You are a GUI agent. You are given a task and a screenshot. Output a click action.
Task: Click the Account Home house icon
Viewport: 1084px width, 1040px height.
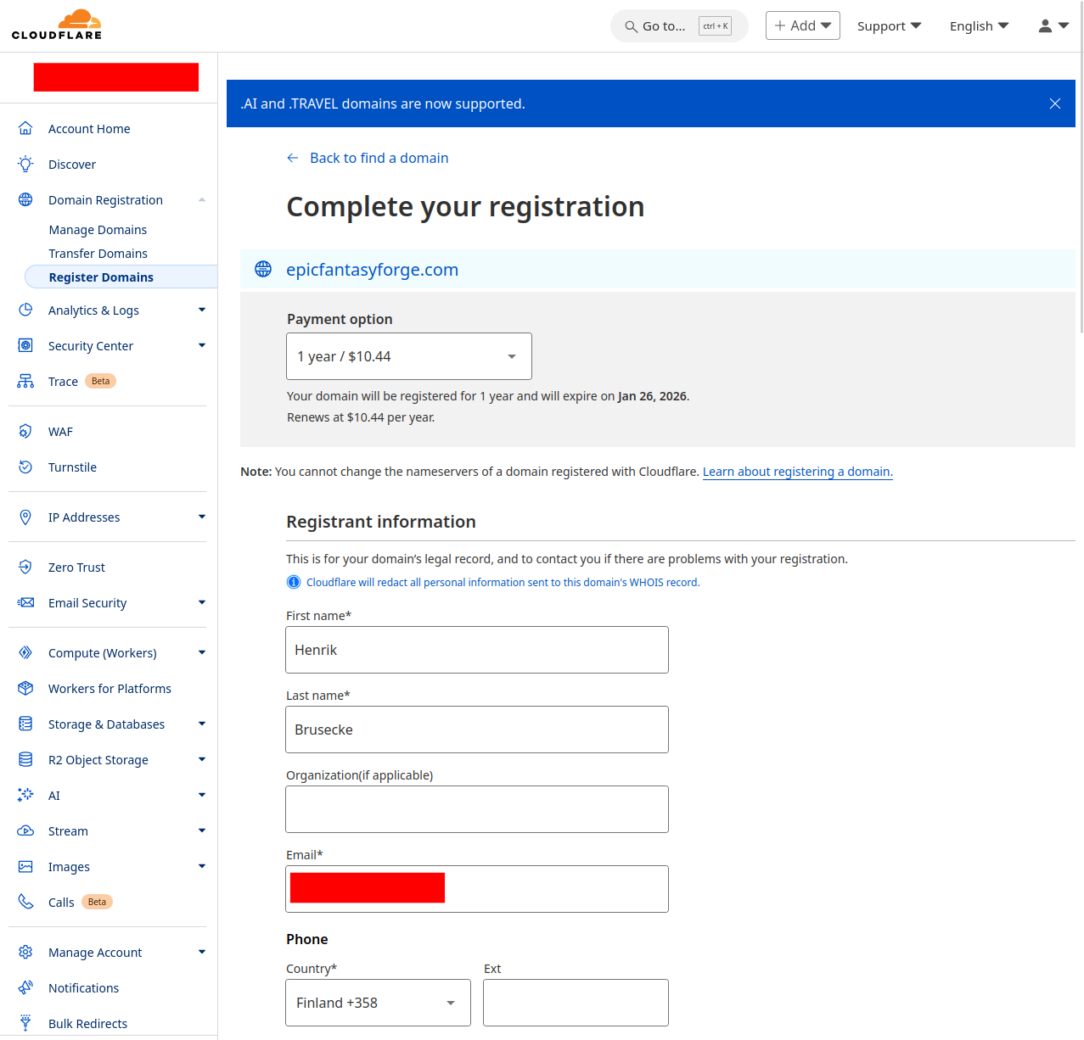[25, 128]
